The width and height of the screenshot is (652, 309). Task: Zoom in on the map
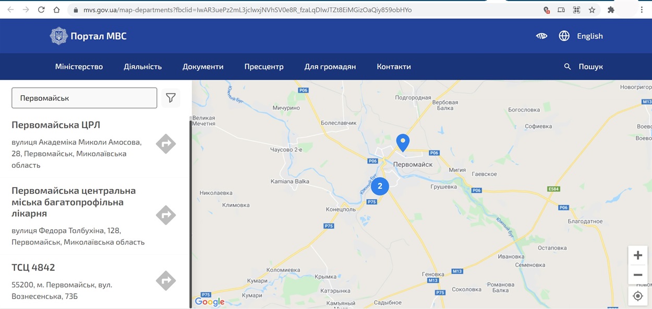click(638, 255)
